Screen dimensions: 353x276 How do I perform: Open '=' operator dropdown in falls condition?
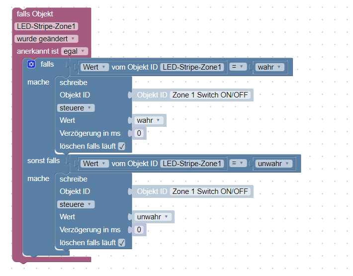[x=238, y=67]
